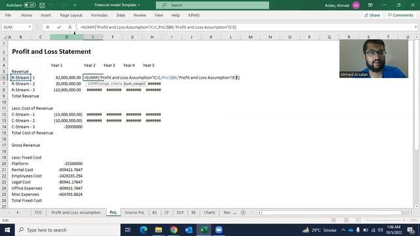This screenshot has width=420, height=236.
Task: Open the Windows Start menu
Action: [7, 230]
